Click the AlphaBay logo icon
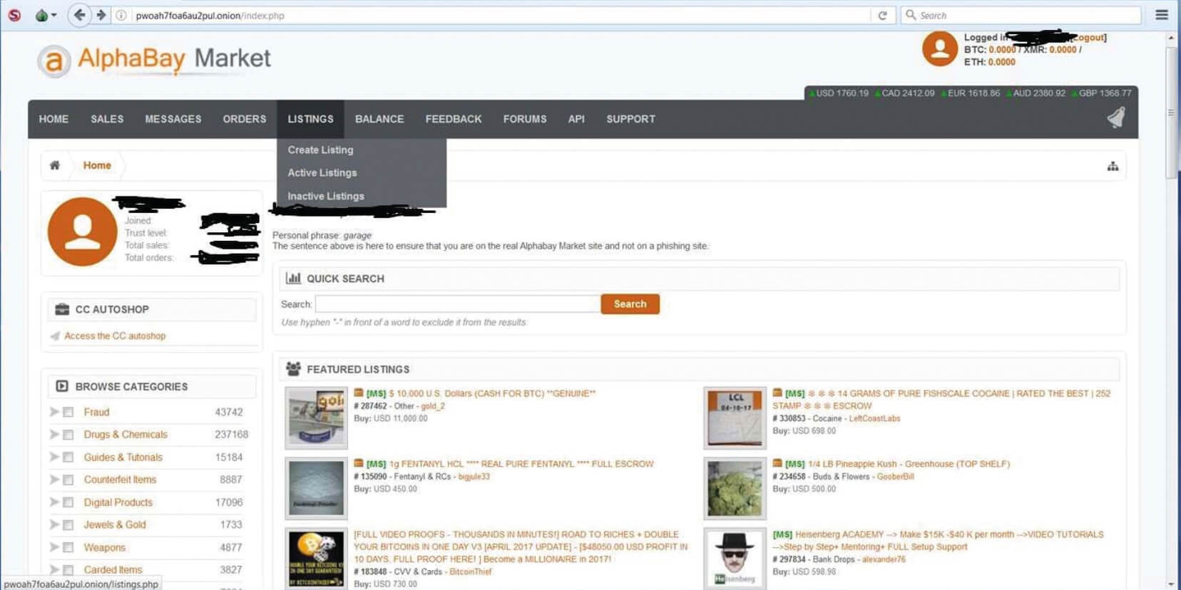This screenshot has height=590, width=1181. click(53, 61)
